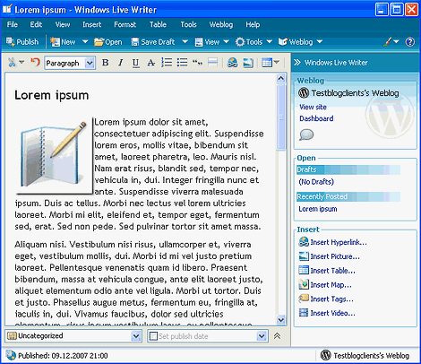Collapse the Windows Live Writer sidebar chevron
Viewport: 421px width, 364px height.
click(x=296, y=63)
